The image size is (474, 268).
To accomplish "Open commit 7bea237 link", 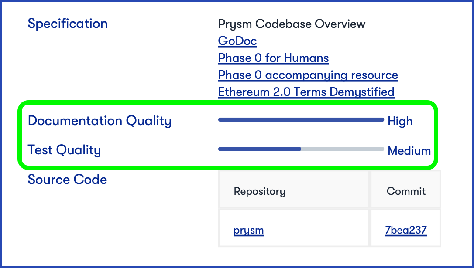I will (405, 230).
